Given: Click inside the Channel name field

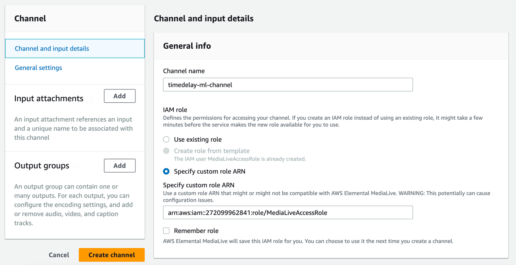Looking at the screenshot, I should click(x=288, y=84).
